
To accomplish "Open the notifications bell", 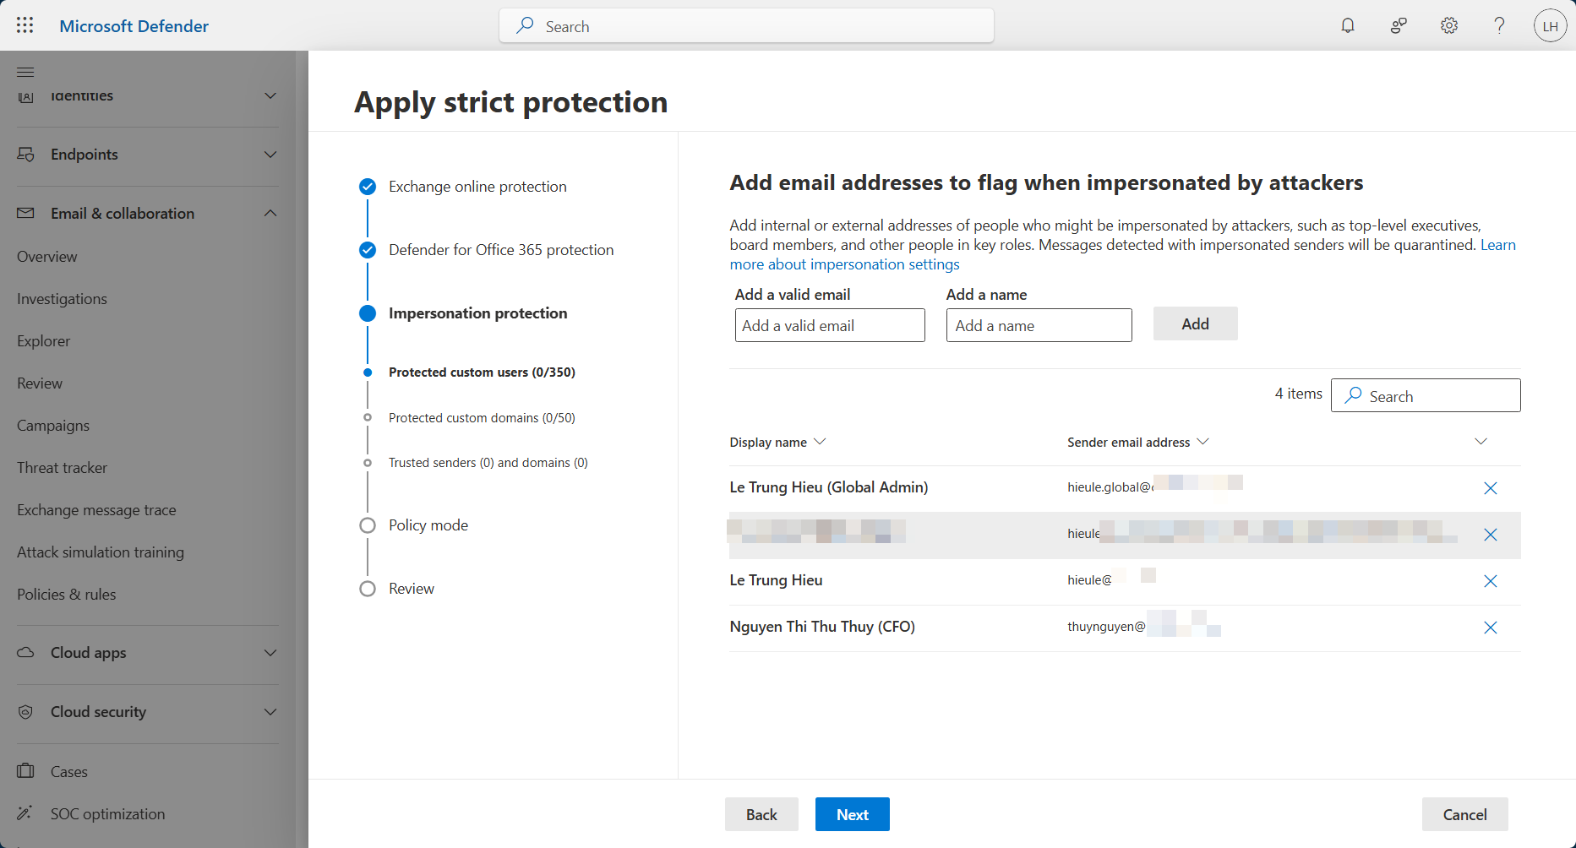I will click(x=1348, y=25).
